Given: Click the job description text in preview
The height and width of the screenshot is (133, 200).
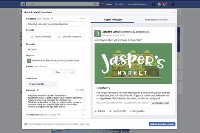Looking at the screenshot, I should (133, 95).
